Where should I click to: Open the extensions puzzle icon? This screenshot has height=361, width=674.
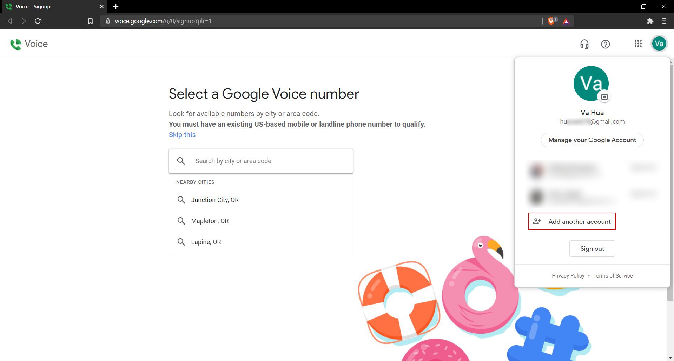pos(650,21)
